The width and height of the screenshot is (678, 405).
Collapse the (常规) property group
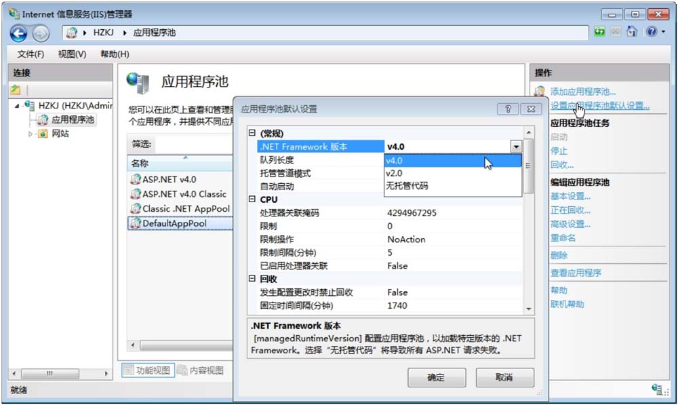pos(252,133)
